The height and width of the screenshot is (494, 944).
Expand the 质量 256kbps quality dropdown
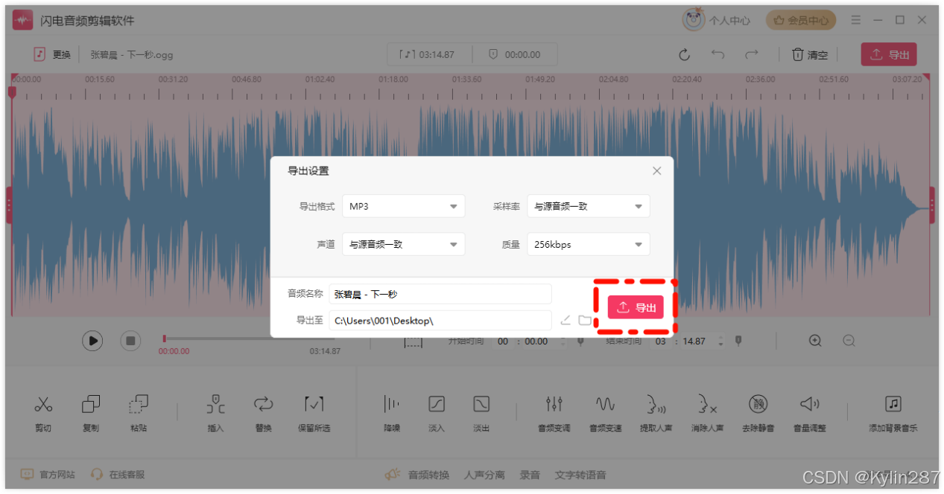coord(588,244)
